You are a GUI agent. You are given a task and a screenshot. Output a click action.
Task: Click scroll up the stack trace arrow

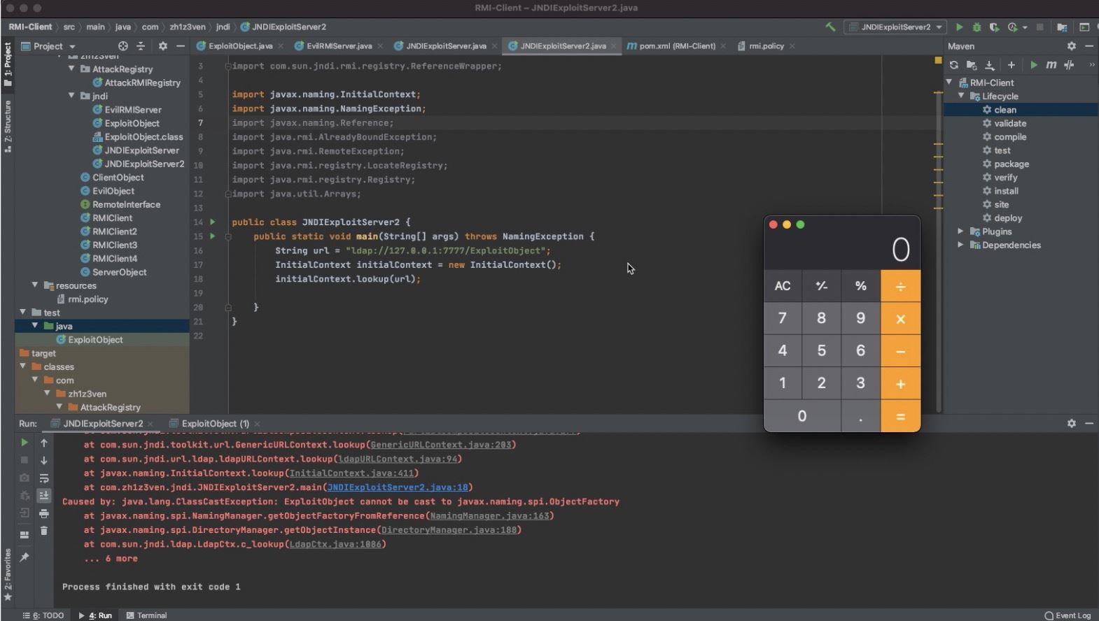44,443
